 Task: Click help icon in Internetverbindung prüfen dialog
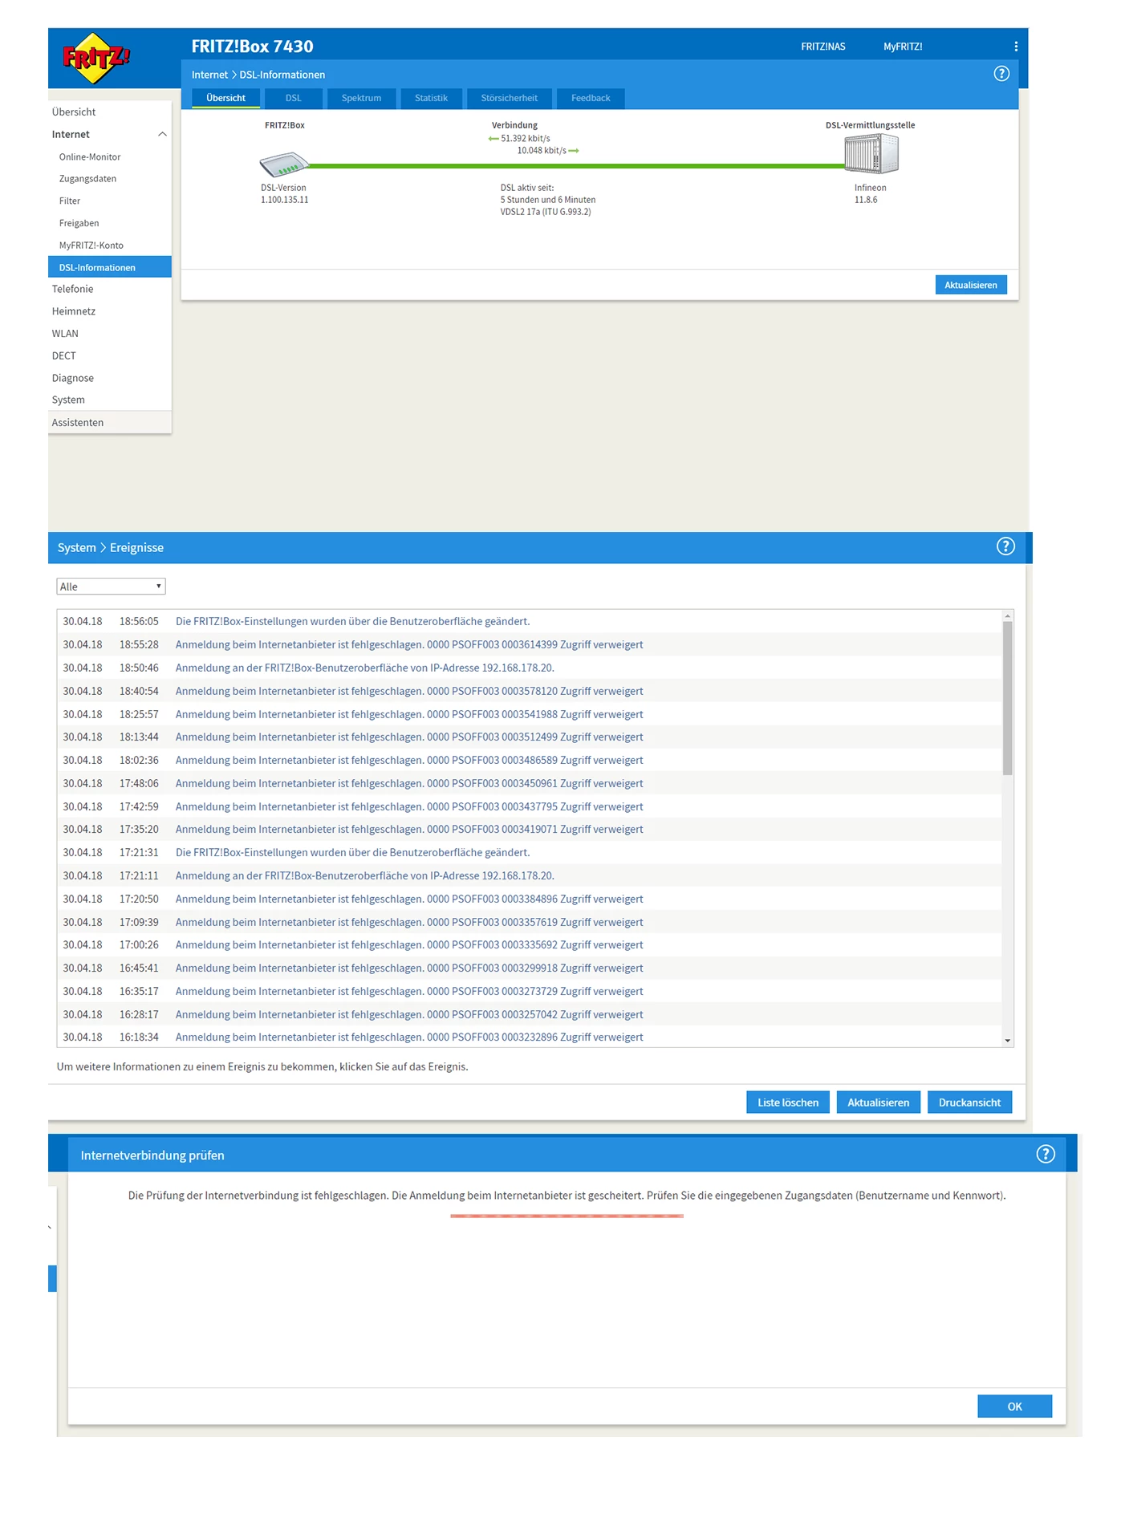[x=1046, y=1154]
